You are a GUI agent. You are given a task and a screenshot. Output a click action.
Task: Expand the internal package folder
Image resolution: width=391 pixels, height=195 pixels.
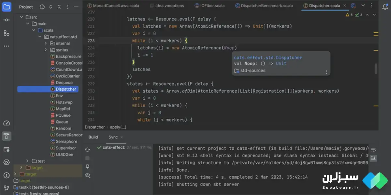[x=46, y=43]
